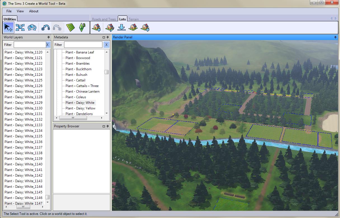
Task: Maximize the Metadata panel
Action: 104,37
